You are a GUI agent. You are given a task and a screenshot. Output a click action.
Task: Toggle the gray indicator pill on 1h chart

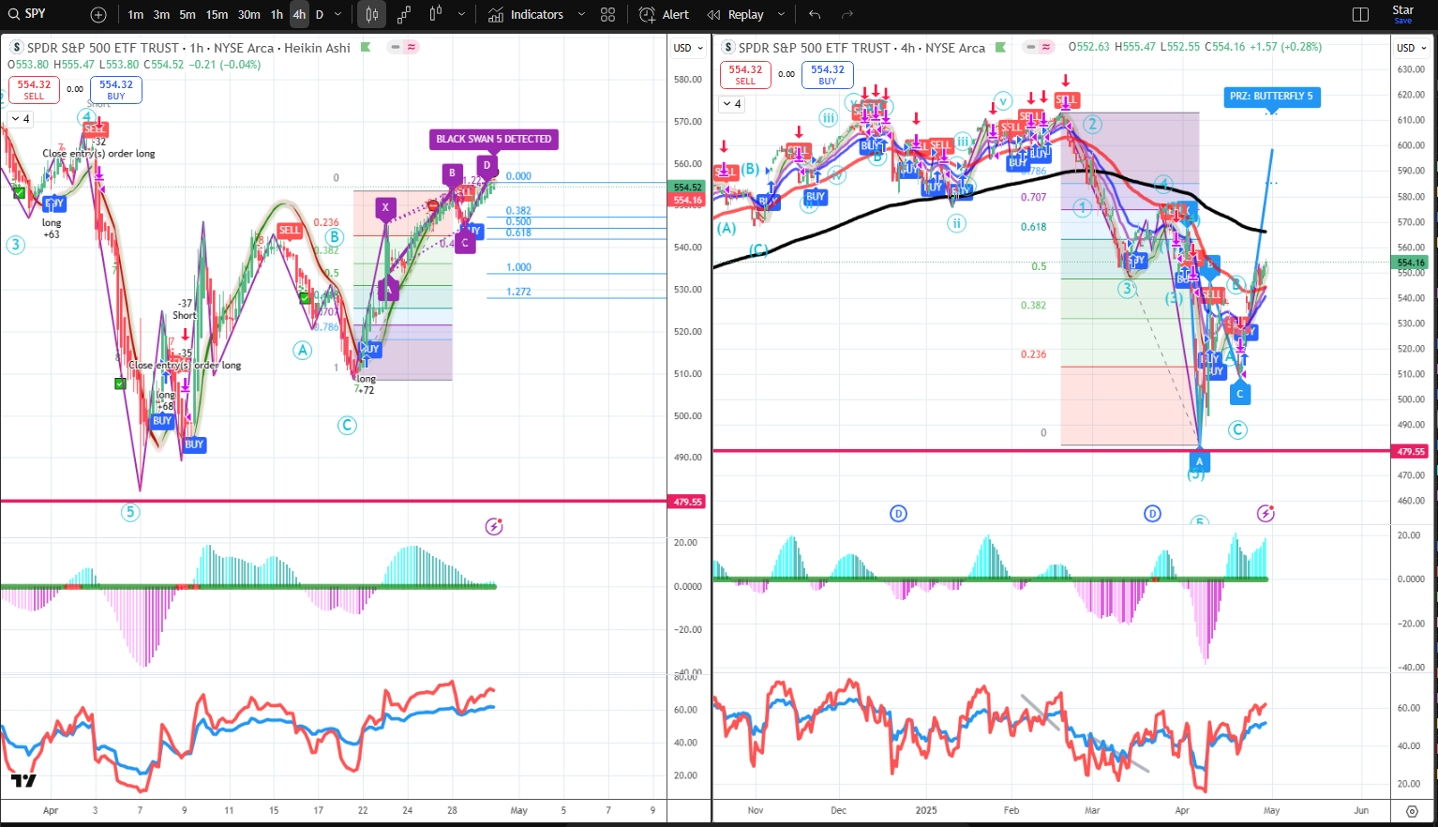396,47
